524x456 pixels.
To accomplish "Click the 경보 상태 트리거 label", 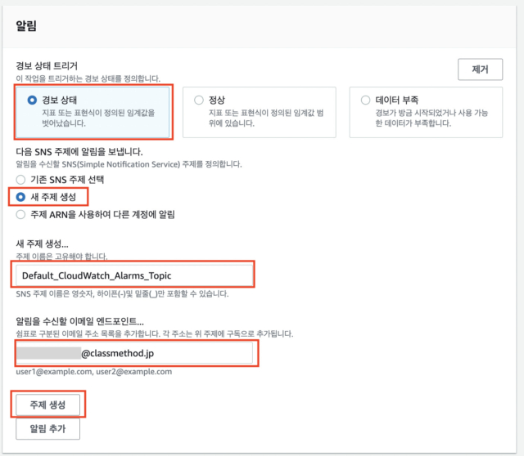I will (x=53, y=65).
